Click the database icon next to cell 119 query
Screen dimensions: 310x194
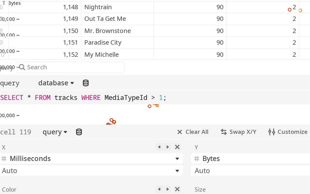[79, 132]
